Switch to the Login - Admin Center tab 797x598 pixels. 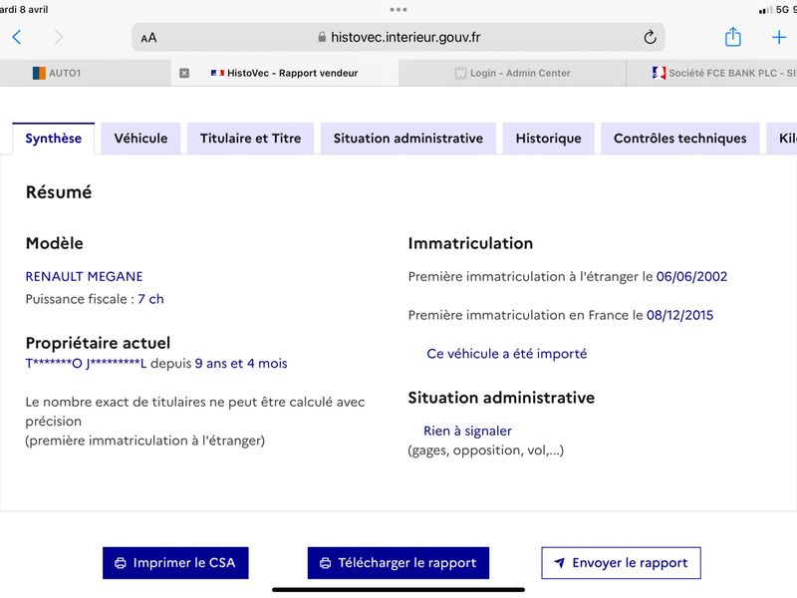pyautogui.click(x=512, y=73)
